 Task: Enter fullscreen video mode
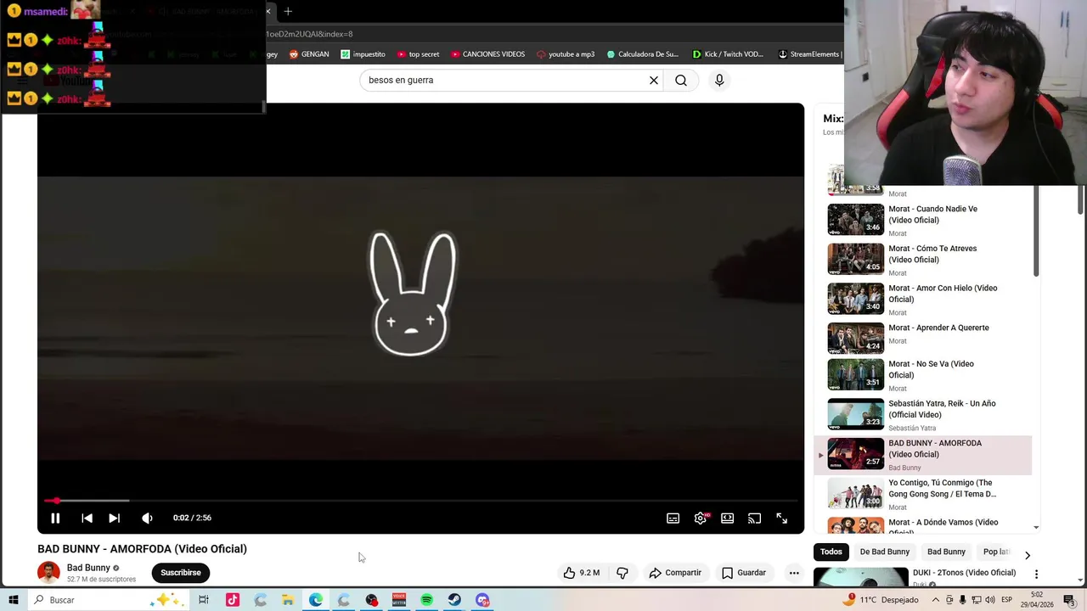coord(782,518)
